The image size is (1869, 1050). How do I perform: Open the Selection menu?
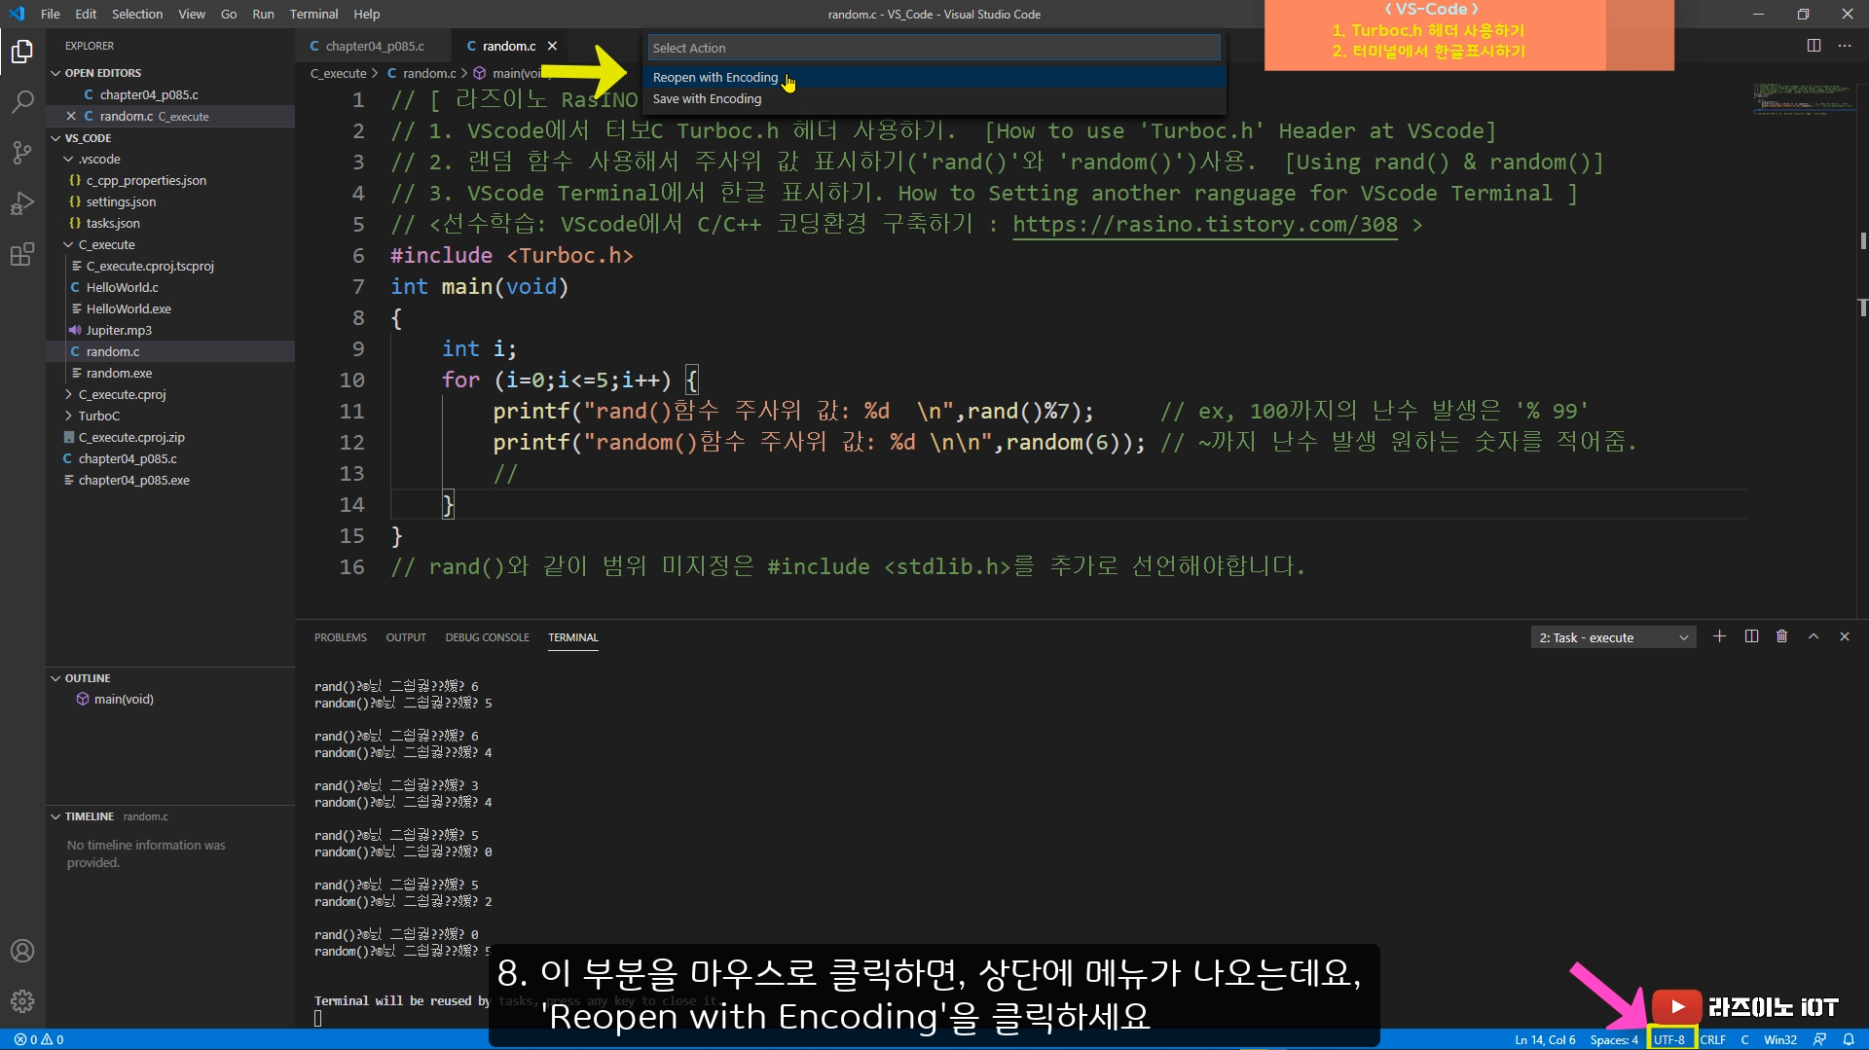point(137,14)
